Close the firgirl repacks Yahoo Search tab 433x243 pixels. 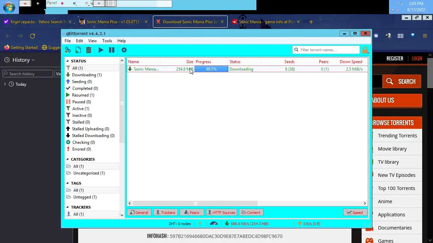pyautogui.click(x=70, y=22)
